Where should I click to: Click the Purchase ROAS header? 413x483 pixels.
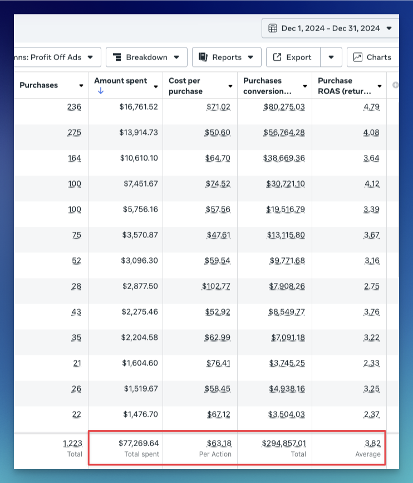(345, 86)
